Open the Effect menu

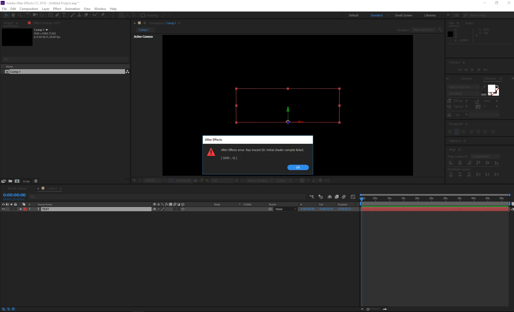point(57,9)
